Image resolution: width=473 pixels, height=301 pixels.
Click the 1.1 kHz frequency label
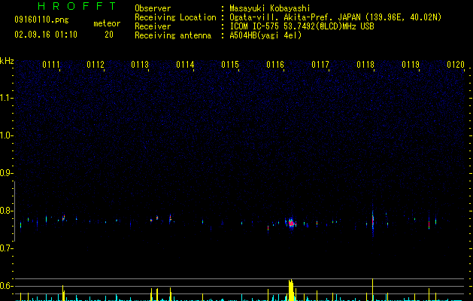pos(7,98)
